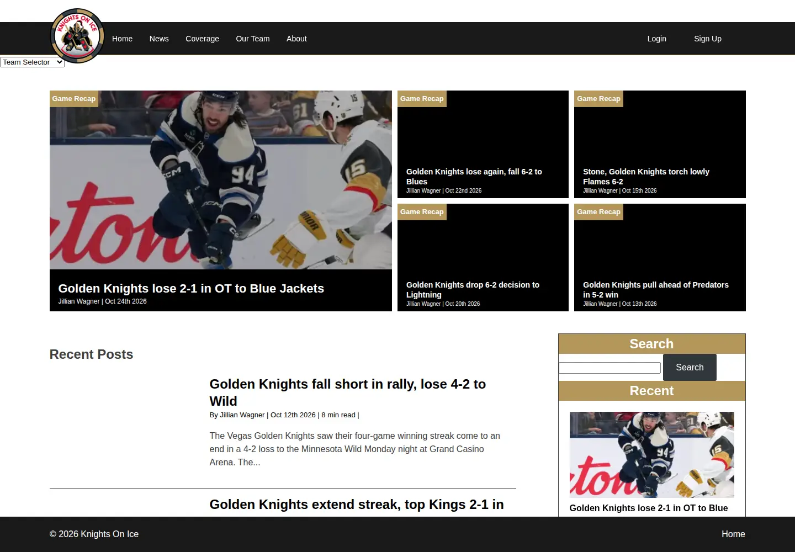Click byline 'Jillian Wagner | Oct 22nd 2026'
Viewport: 795px width, 552px height.
(x=444, y=190)
